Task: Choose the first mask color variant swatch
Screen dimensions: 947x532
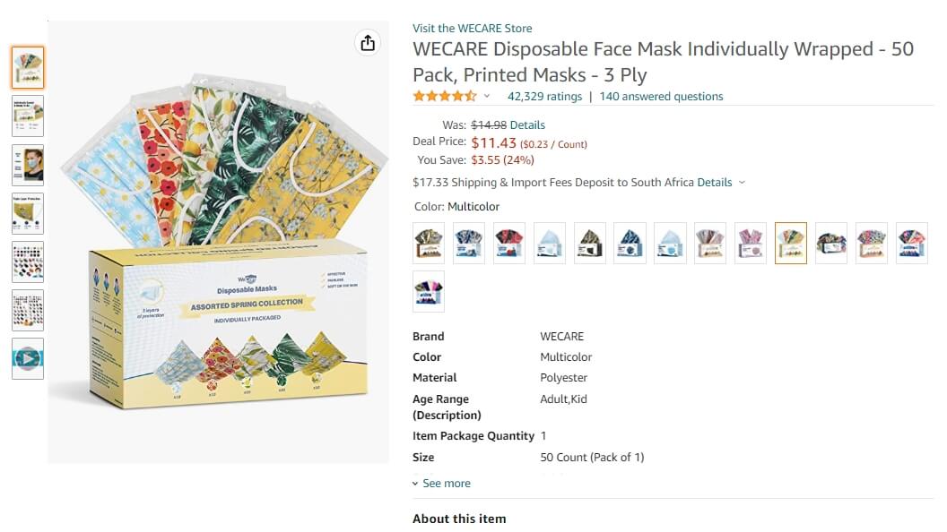Action: [429, 243]
